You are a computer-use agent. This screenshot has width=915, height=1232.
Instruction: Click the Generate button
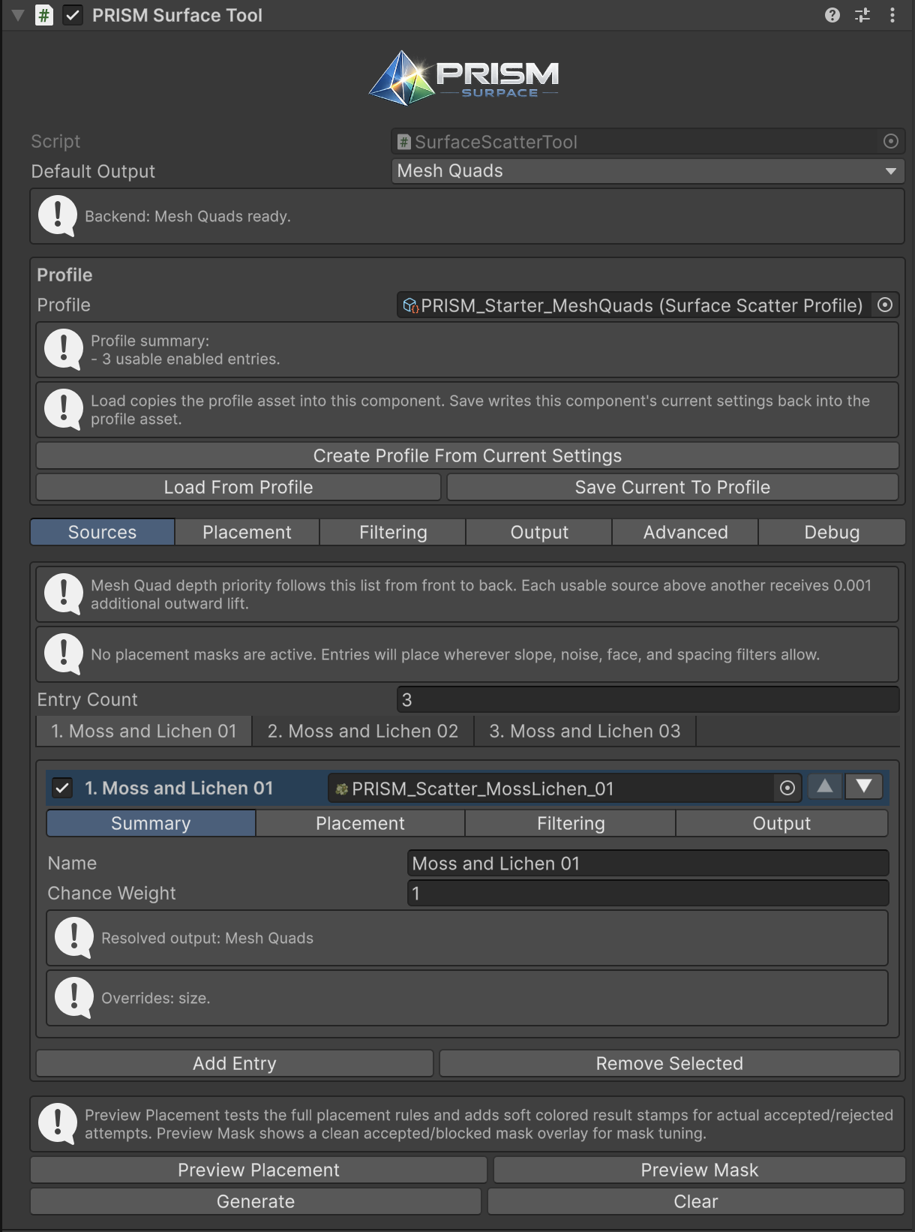(x=256, y=1201)
